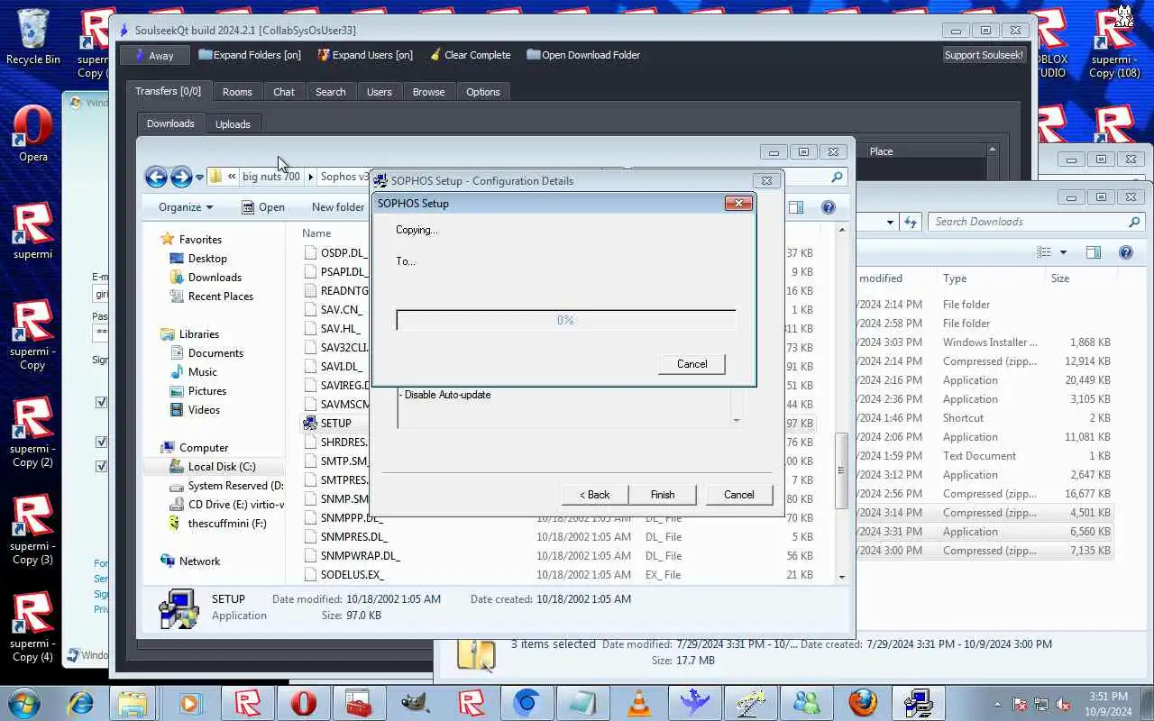Toggle Expand Folders [on] in Soulseek
This screenshot has width=1154, height=721.
[250, 55]
